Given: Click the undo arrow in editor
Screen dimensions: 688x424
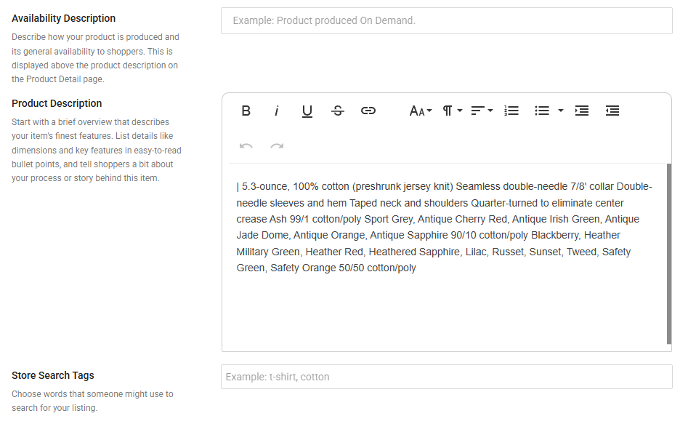Looking at the screenshot, I should pos(246,146).
